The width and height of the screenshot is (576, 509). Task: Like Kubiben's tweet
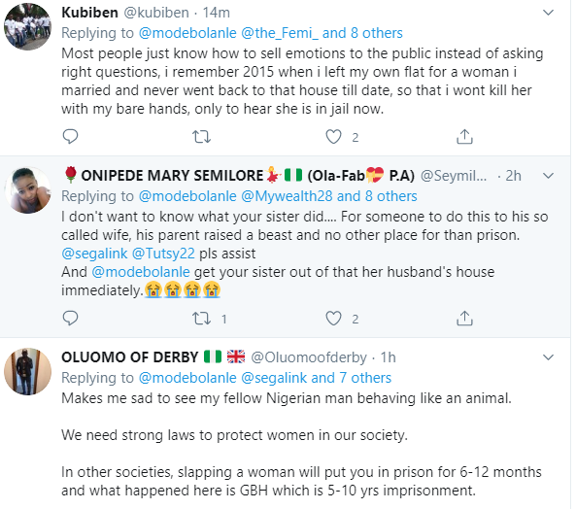click(333, 137)
